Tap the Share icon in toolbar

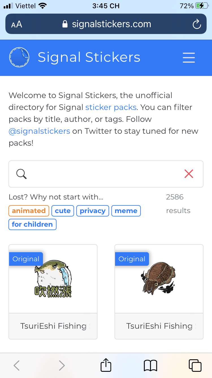pos(106,365)
